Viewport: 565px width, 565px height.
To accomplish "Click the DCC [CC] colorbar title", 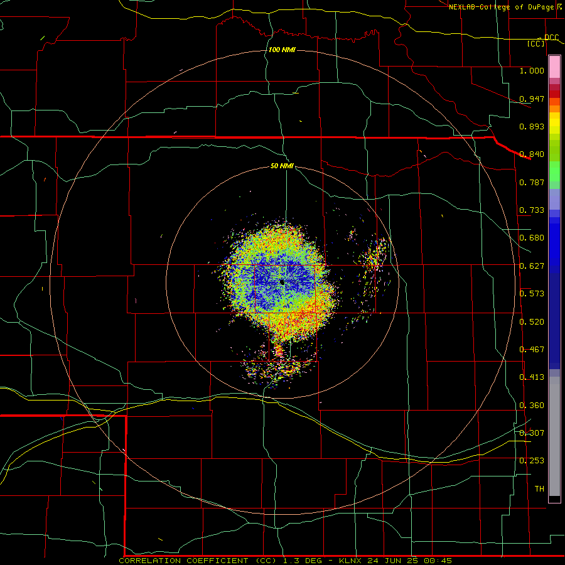I will [x=542, y=40].
